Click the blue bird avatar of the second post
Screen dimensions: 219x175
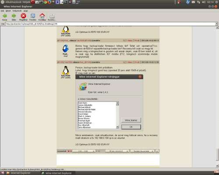point(66,49)
